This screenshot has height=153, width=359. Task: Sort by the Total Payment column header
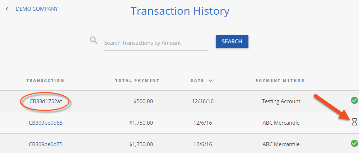137,81
